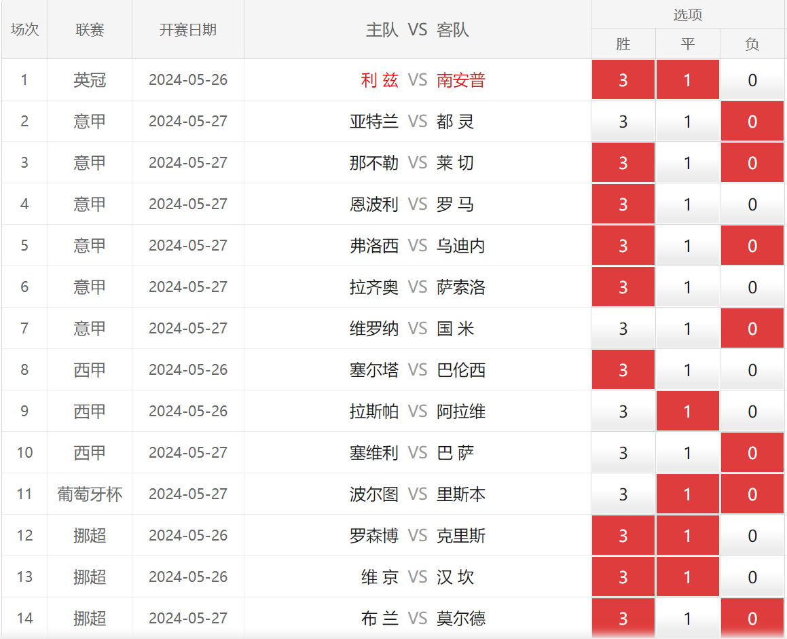Toggle win (3) for 恩波利 vs 罗马
Image resolution: width=787 pixels, height=639 pixels.
(623, 204)
